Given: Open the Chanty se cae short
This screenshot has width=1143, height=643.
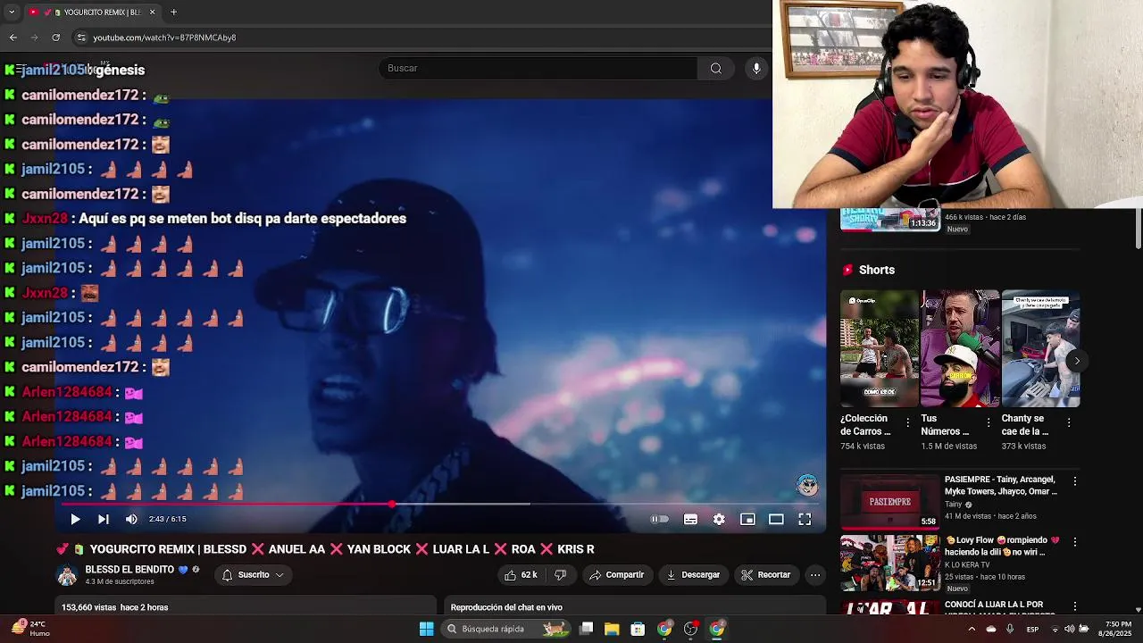Looking at the screenshot, I should click(1040, 348).
